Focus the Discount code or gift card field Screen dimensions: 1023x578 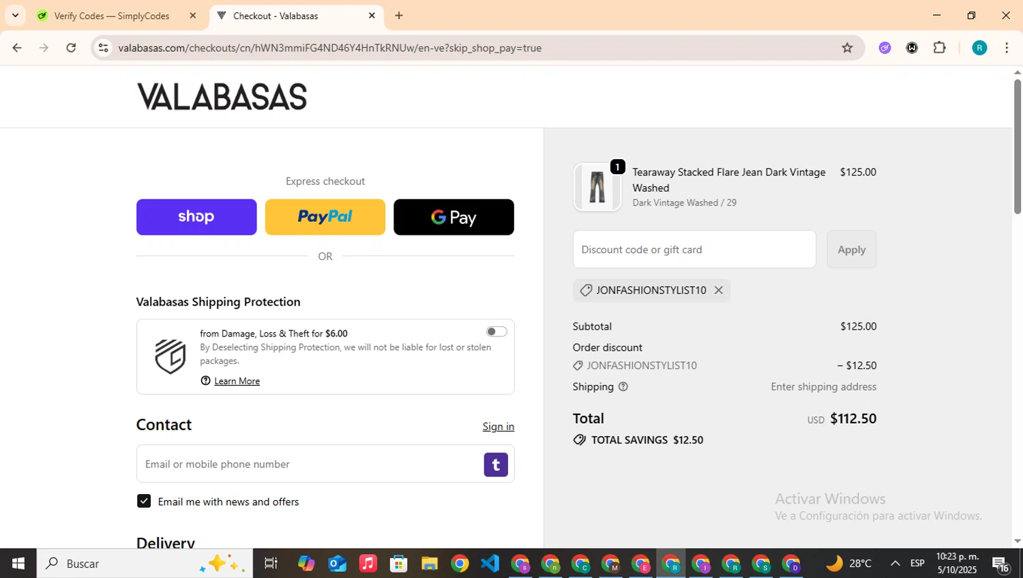pos(694,249)
